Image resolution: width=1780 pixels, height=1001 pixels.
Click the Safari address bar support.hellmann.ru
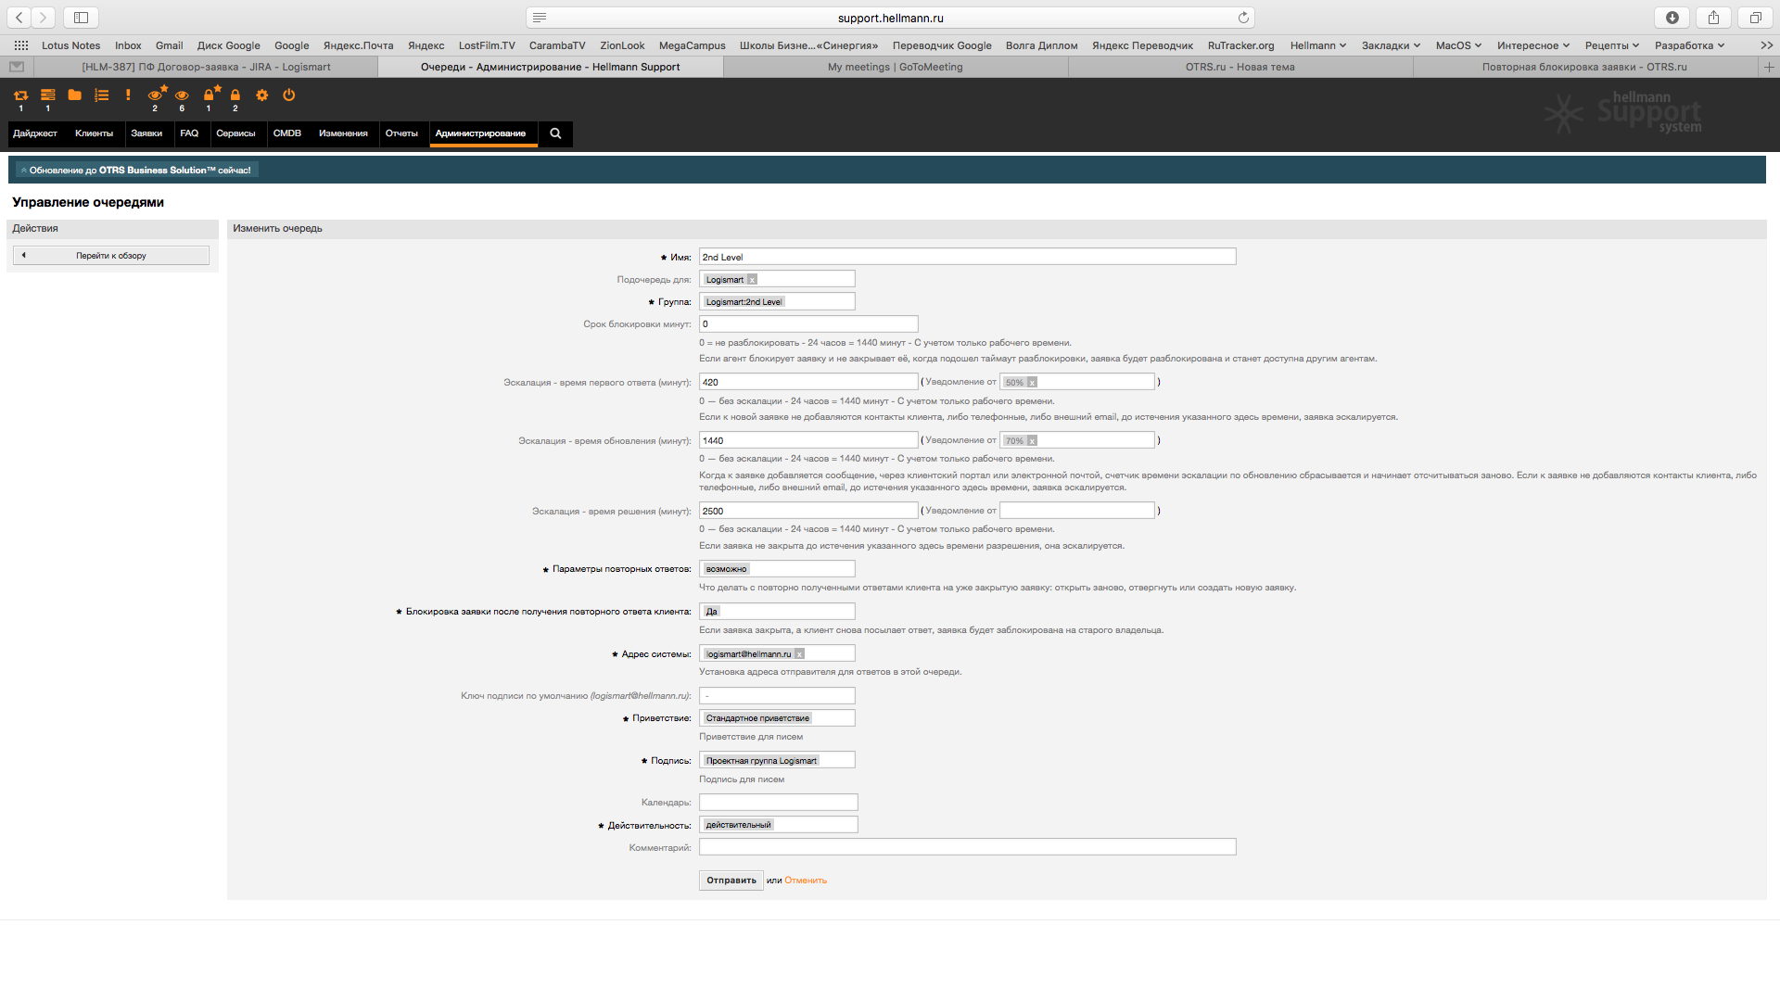click(890, 18)
